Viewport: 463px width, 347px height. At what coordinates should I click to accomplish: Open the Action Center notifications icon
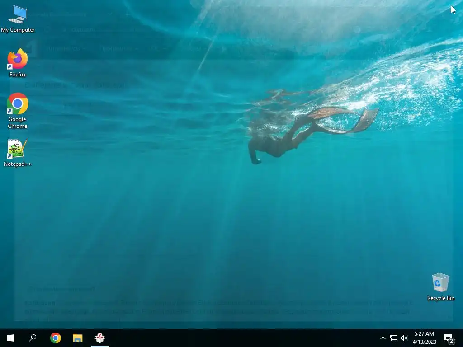pyautogui.click(x=449, y=338)
